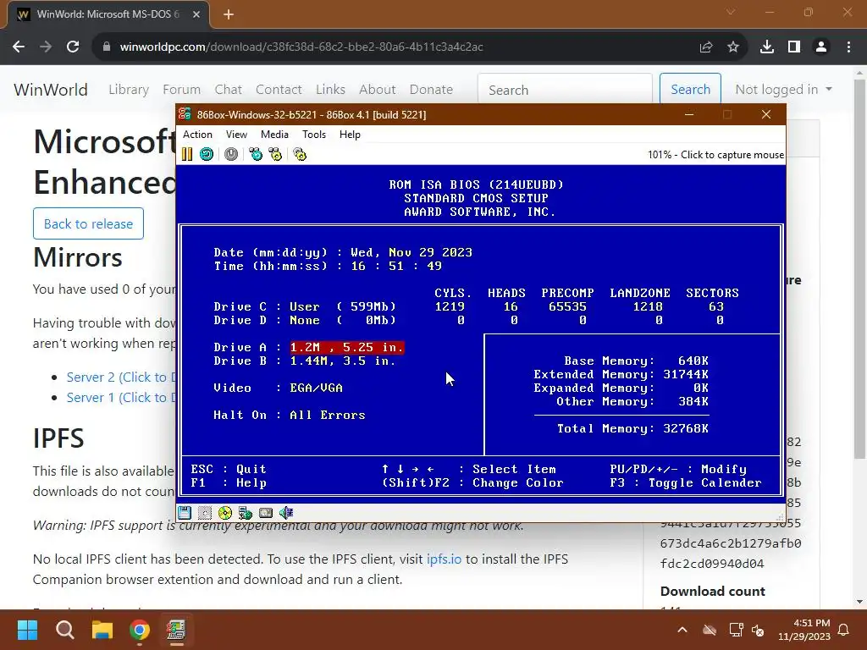Send Ctrl+Alt+Del via 86Box toolbar icon

(256, 154)
